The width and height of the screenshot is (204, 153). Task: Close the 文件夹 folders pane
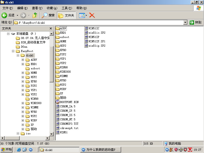pyautogui.click(x=51, y=28)
